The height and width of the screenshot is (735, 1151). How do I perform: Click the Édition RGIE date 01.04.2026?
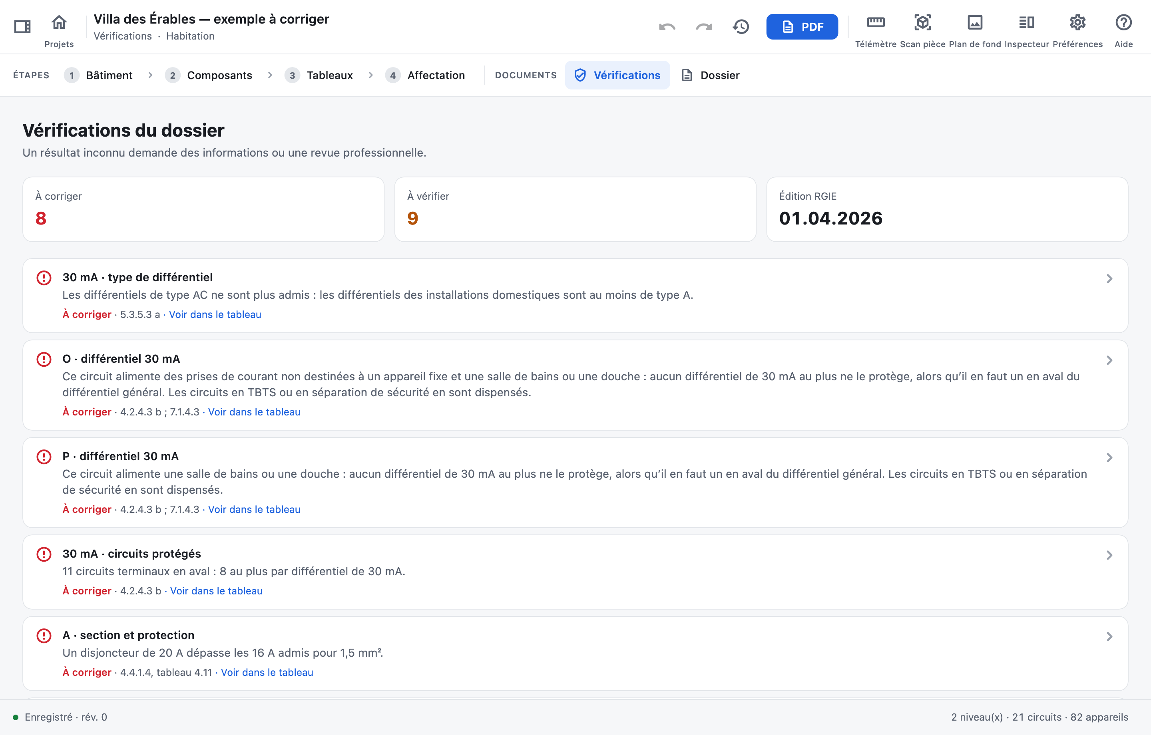pyautogui.click(x=831, y=219)
